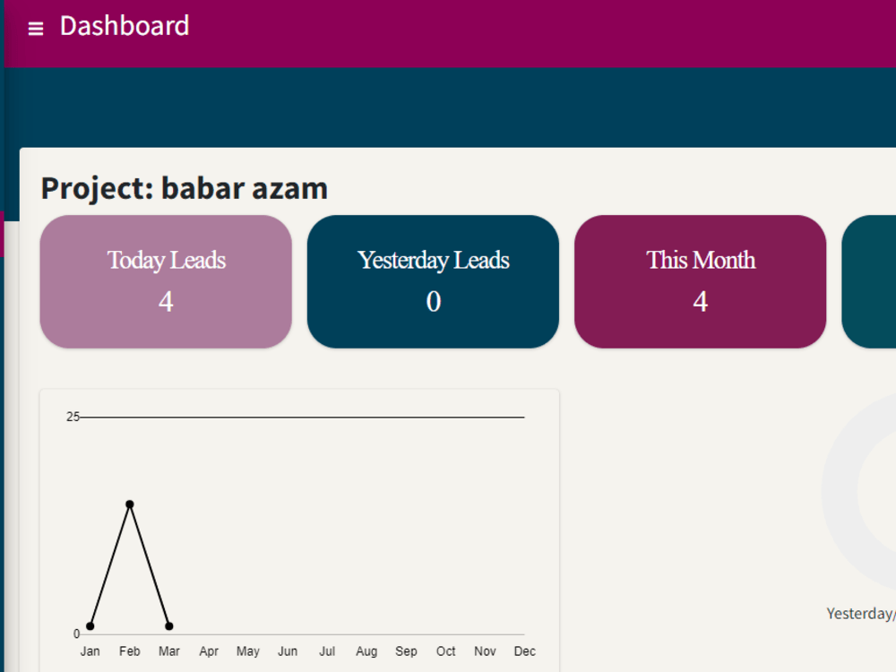Image resolution: width=896 pixels, height=672 pixels.
Task: Click the line chart plot area
Action: coord(296,529)
